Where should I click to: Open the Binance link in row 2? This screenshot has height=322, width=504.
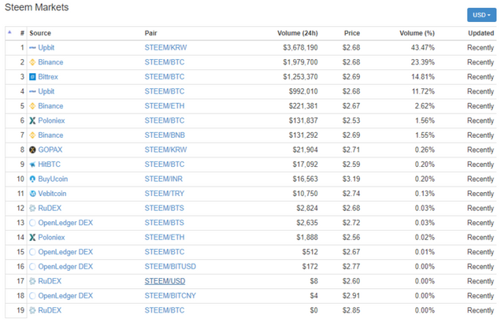(50, 62)
